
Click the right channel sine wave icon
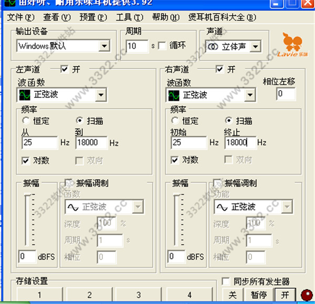(174, 95)
